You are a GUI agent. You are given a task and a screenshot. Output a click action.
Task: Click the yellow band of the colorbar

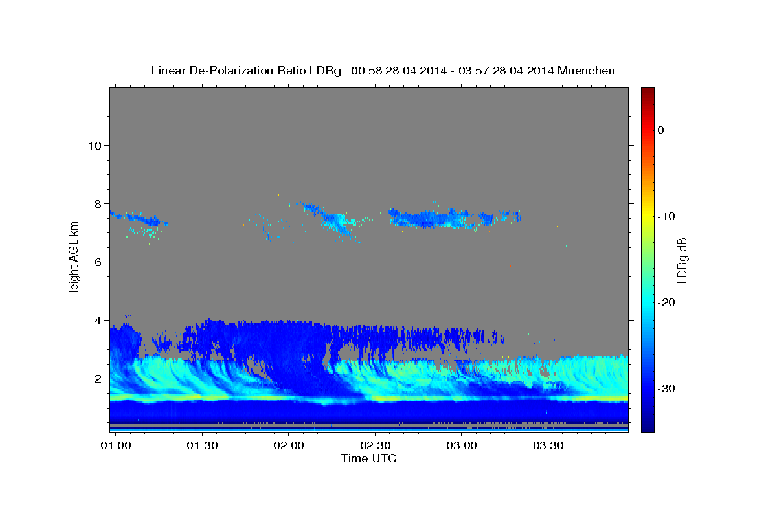pyautogui.click(x=647, y=216)
